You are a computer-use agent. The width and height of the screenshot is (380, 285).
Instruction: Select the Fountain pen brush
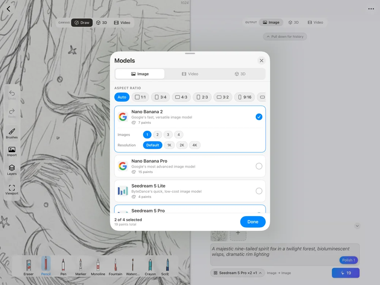pos(116,267)
